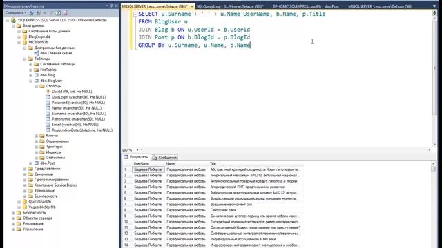Click the connect Object Explorer icon
The height and width of the screenshot is (248, 442).
[32, 13]
